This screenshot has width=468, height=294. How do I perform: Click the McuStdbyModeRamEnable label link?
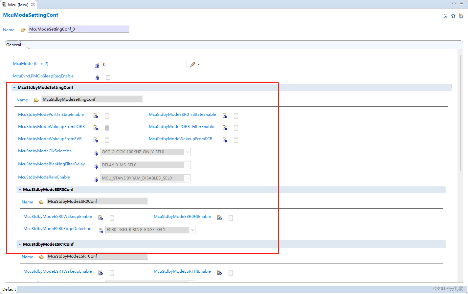pos(44,177)
